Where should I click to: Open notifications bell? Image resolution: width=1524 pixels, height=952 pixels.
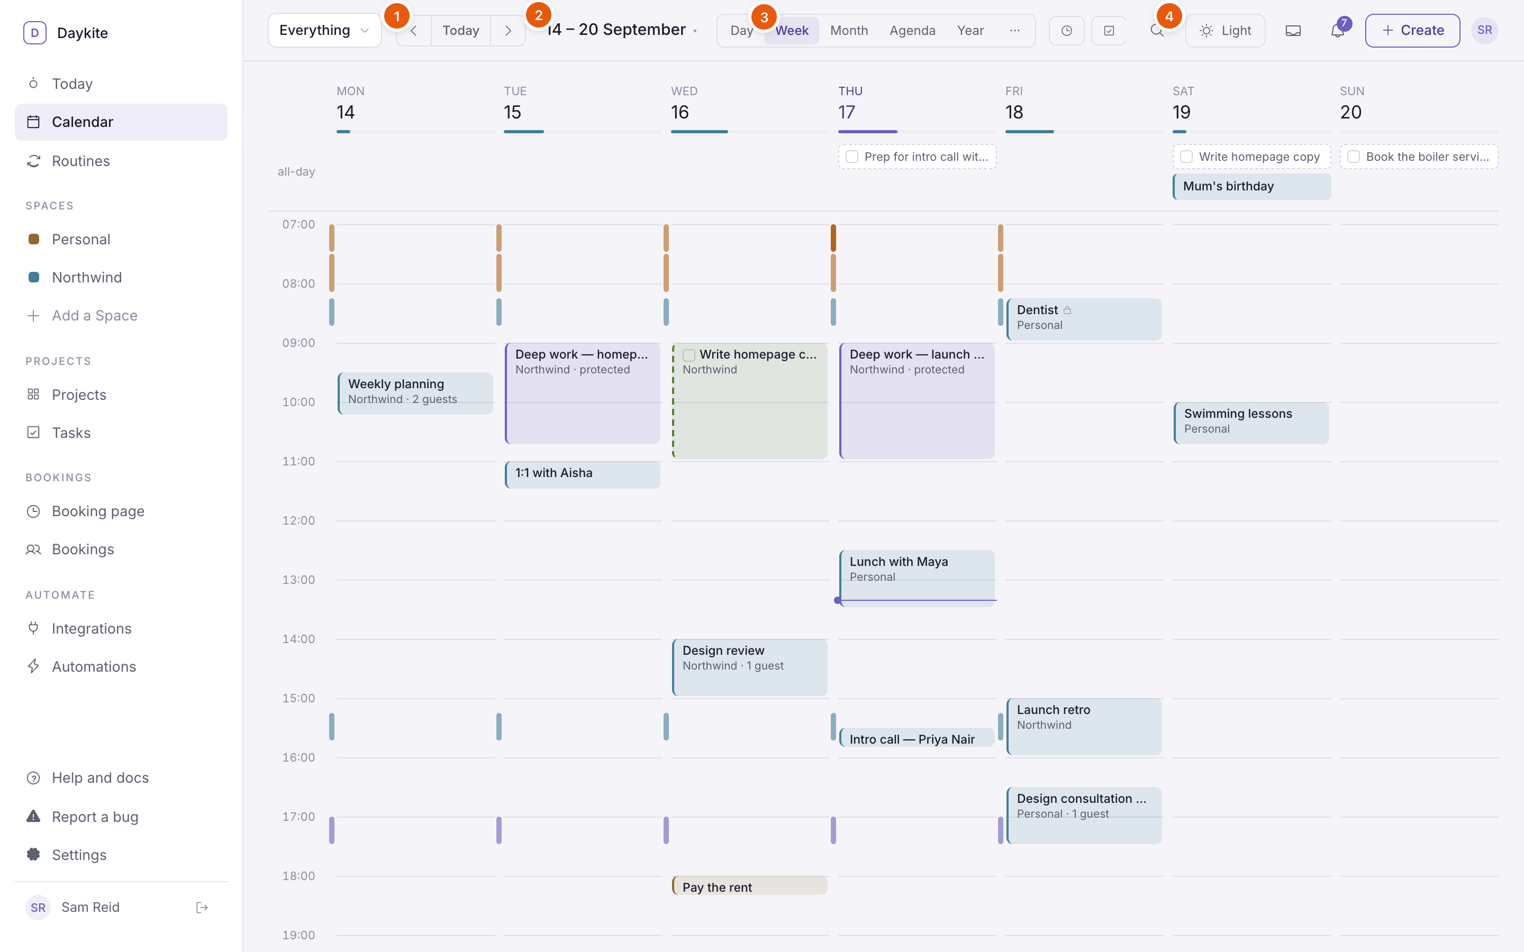[x=1338, y=30]
